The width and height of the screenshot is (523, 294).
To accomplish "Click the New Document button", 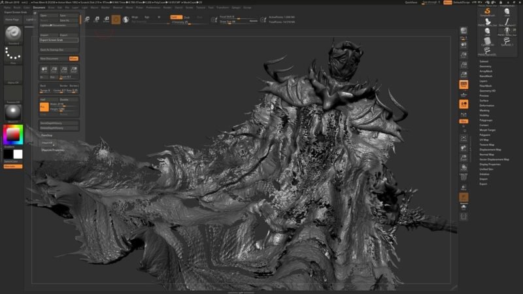I will 54,59.
